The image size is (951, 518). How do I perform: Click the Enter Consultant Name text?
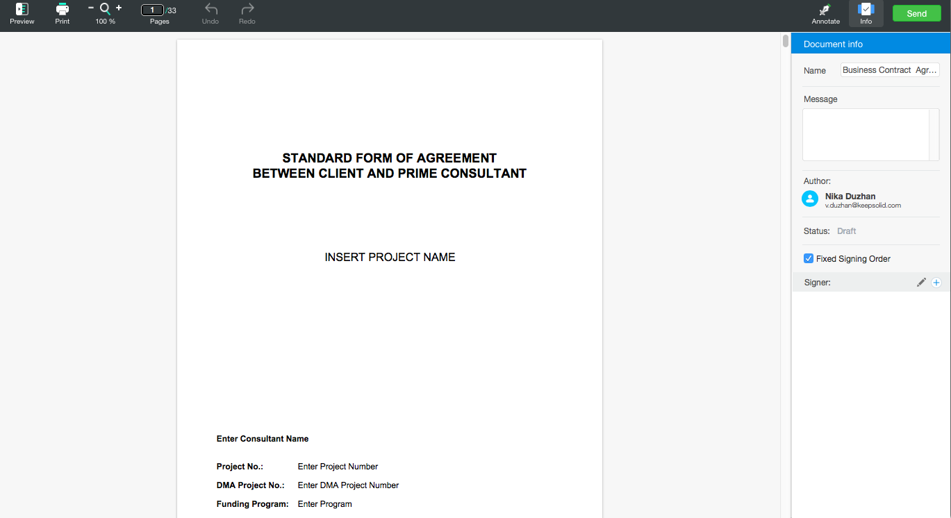tap(263, 439)
